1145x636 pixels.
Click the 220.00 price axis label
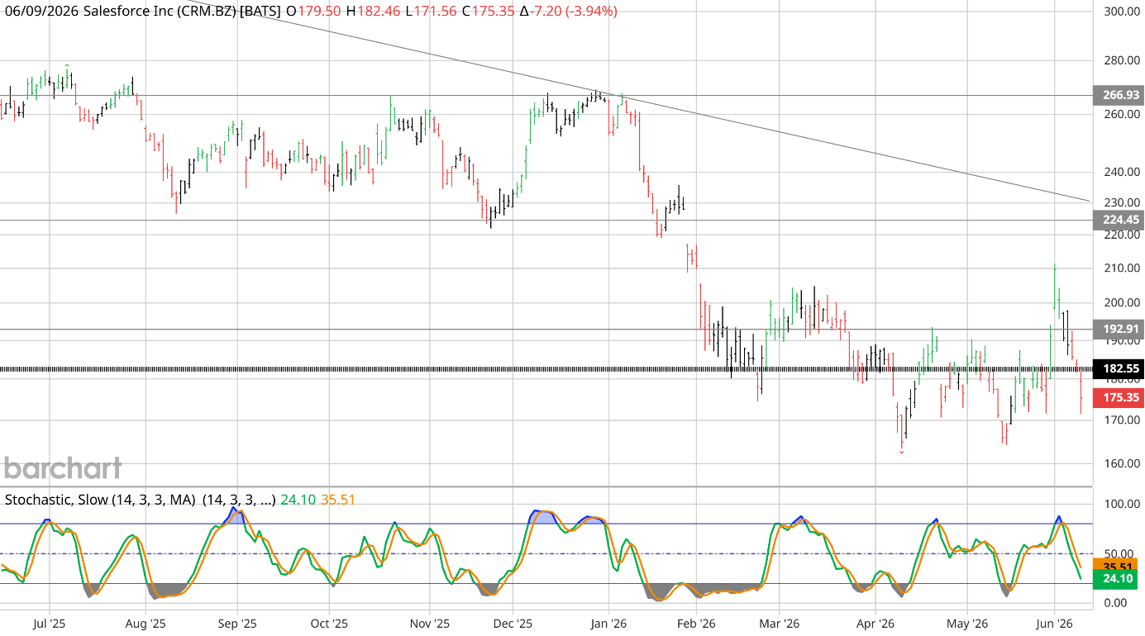[x=1122, y=235]
